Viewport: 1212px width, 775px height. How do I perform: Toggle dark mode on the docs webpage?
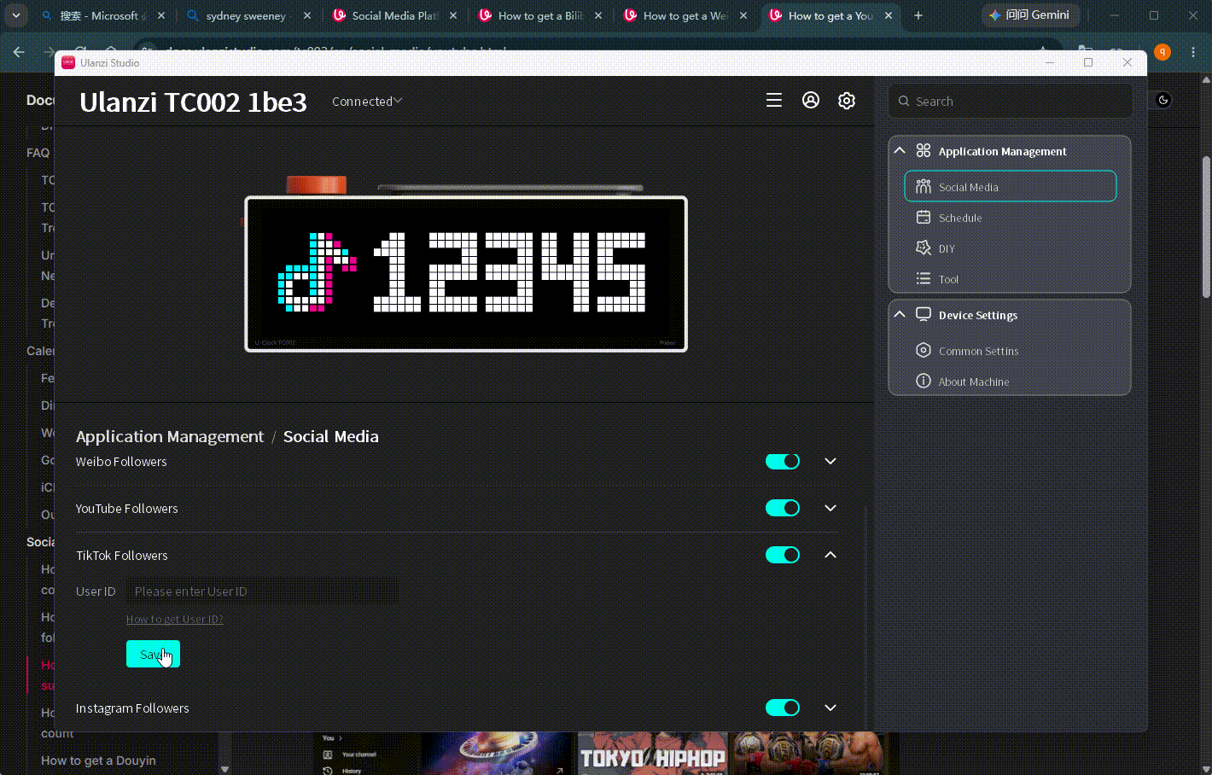[1163, 100]
